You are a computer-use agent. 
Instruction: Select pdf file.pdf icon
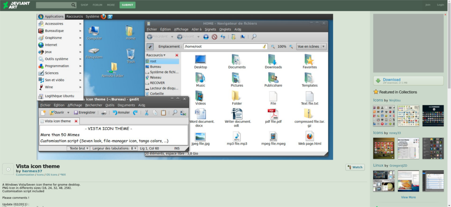point(273,116)
